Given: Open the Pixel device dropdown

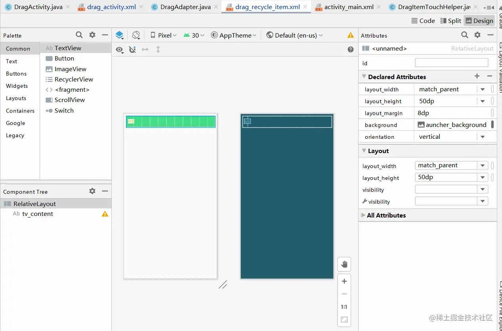Looking at the screenshot, I should coord(164,35).
